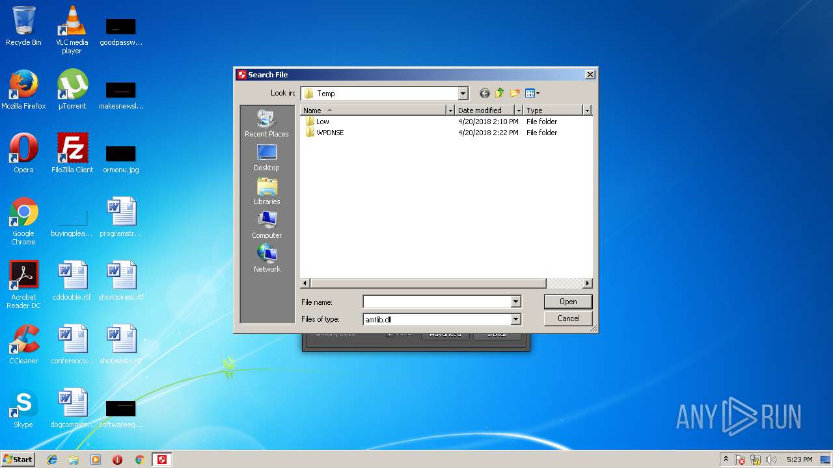Launch Skype from desktop
Screen dimensions: 833x468
click(23, 408)
